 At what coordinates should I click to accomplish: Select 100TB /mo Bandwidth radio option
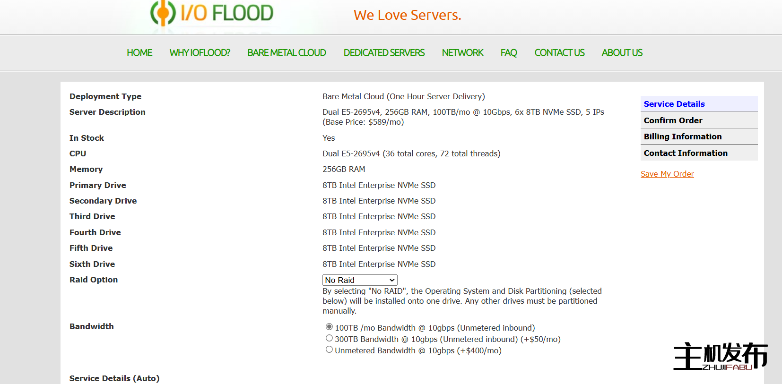pos(329,327)
